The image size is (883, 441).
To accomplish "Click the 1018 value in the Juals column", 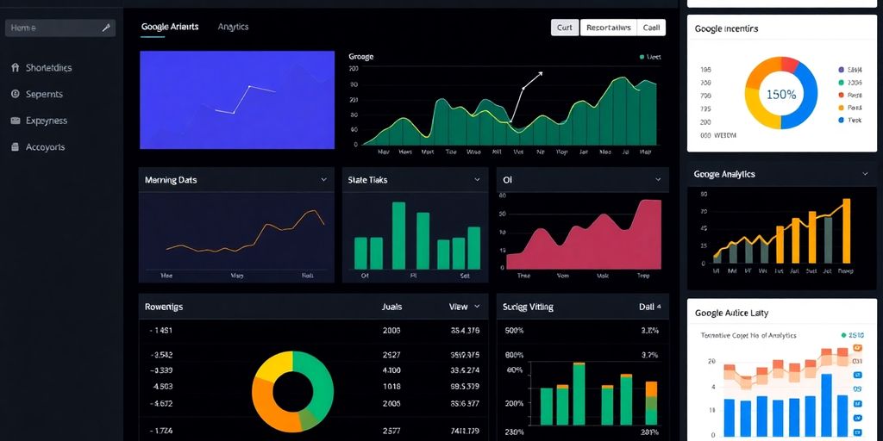I will [x=391, y=387].
